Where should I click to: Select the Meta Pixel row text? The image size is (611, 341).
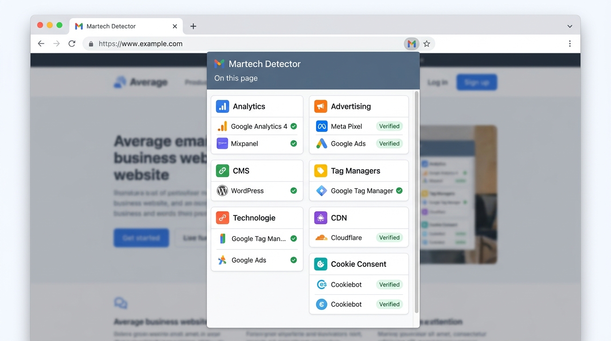click(346, 127)
